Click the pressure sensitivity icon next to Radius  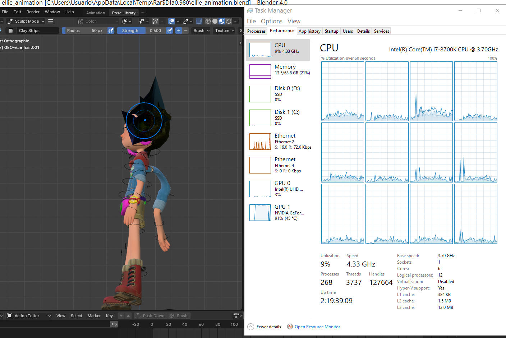tap(111, 31)
